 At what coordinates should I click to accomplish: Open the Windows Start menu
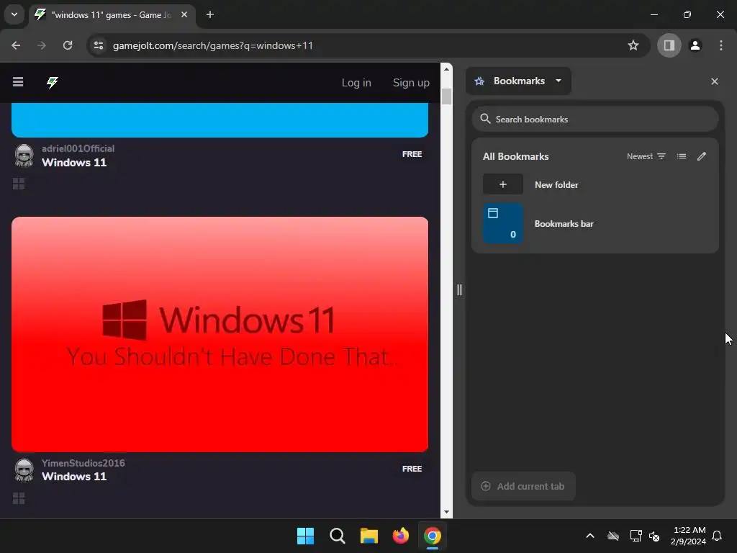[x=305, y=536]
